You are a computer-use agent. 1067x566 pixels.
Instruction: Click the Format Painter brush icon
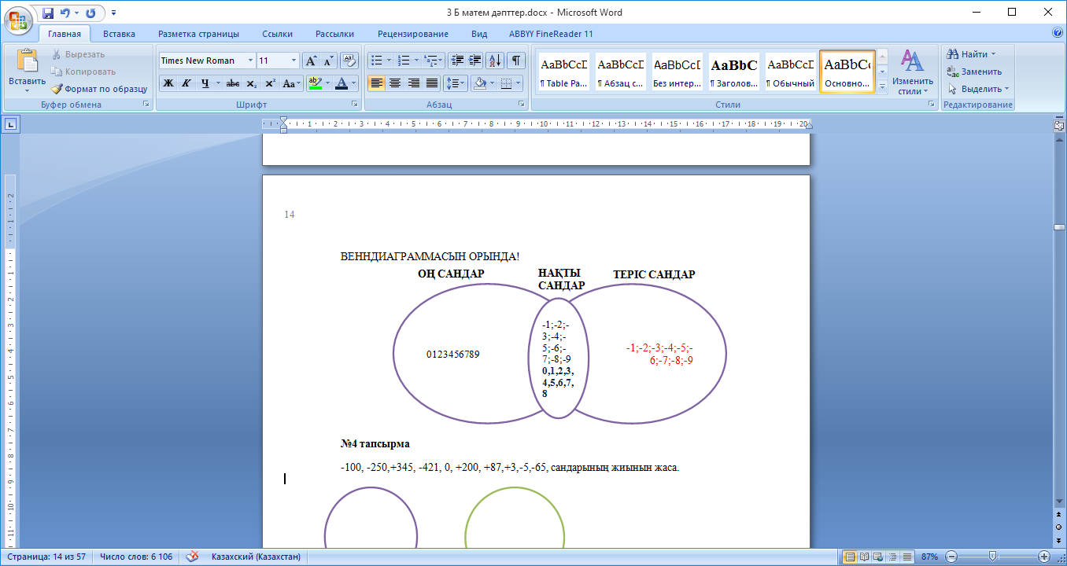pyautogui.click(x=57, y=89)
